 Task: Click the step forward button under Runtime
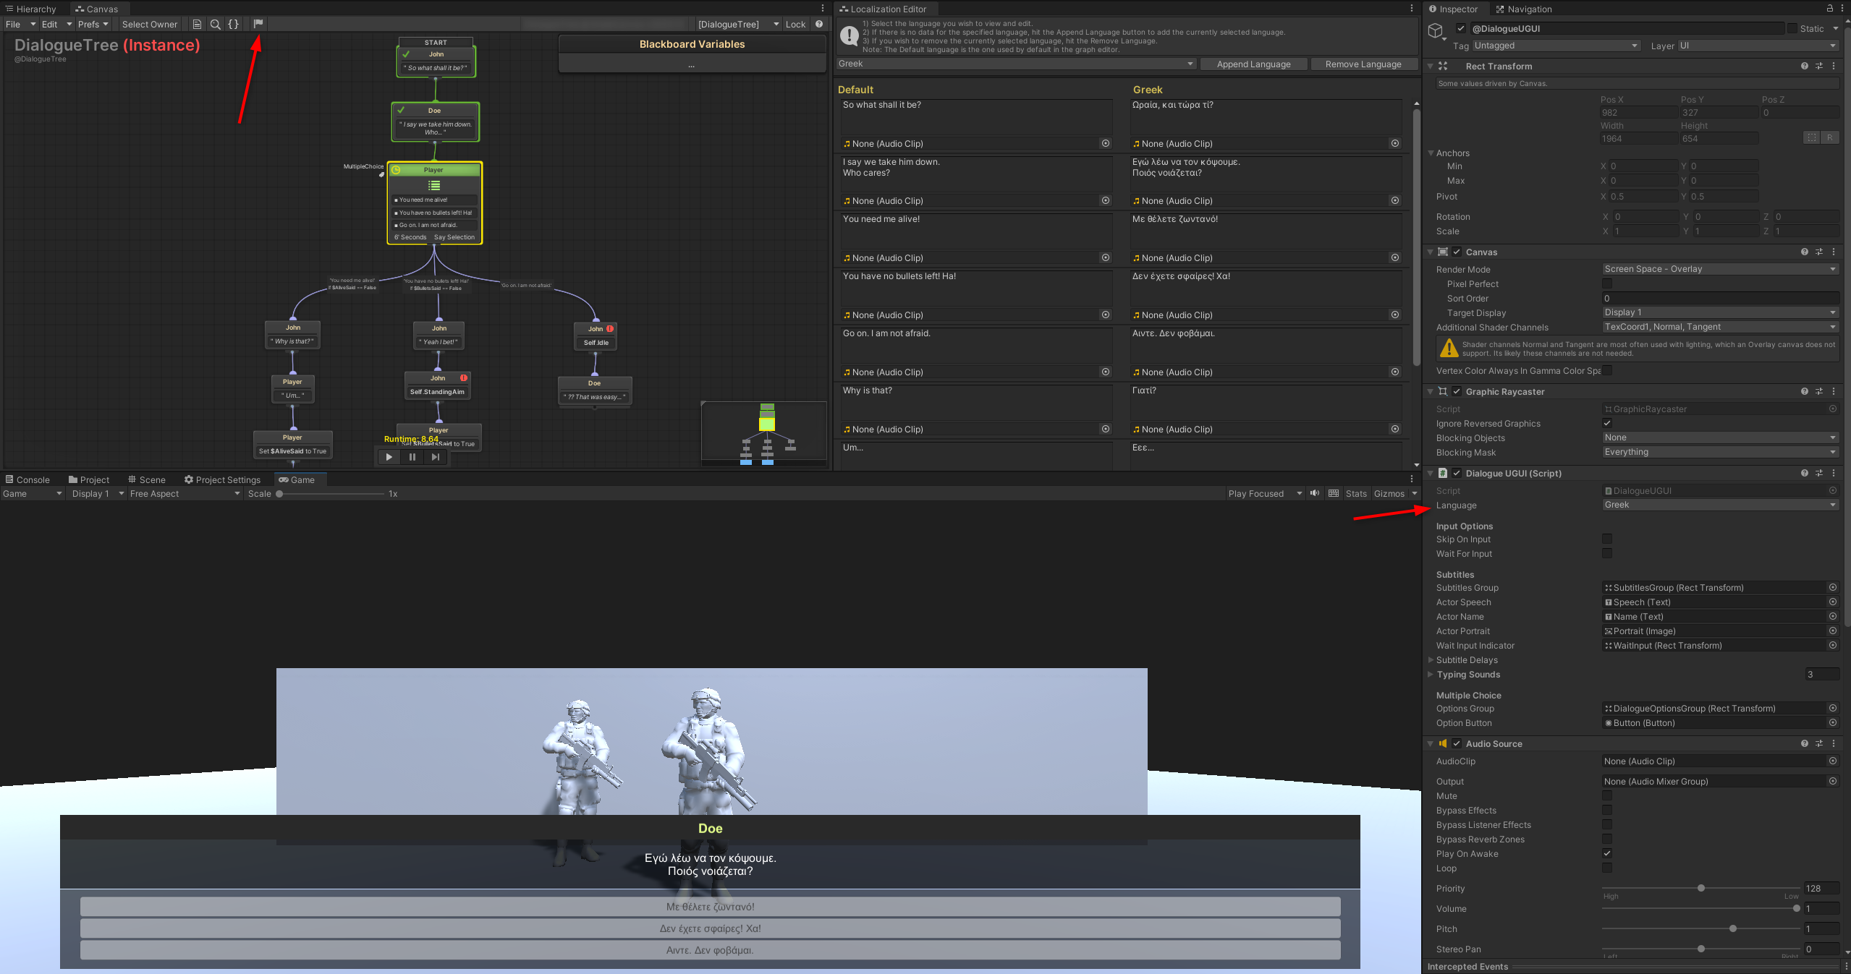435,457
